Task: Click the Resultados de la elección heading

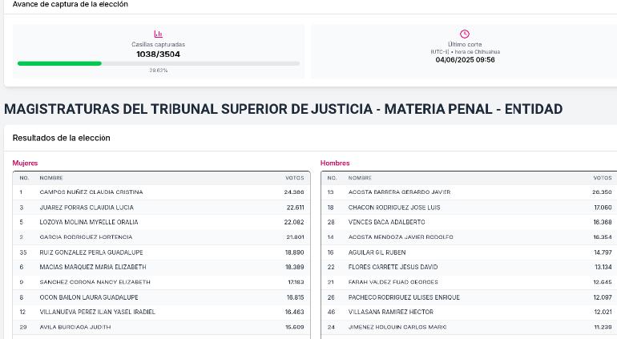Action: pos(62,138)
